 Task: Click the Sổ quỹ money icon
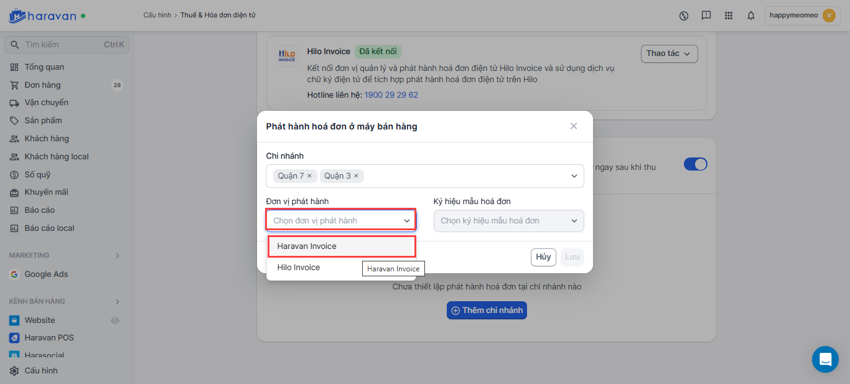(x=14, y=175)
